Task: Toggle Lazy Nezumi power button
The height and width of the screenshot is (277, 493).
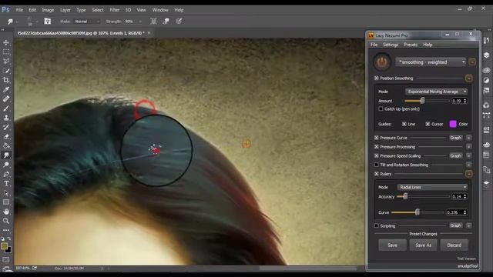Action: (x=382, y=62)
